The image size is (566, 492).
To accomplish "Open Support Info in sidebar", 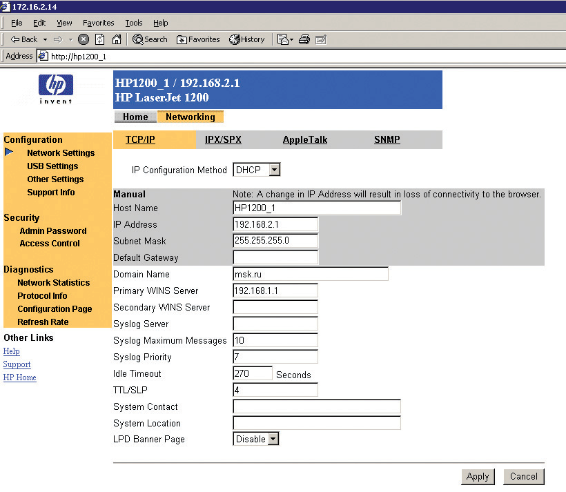I will (x=51, y=193).
